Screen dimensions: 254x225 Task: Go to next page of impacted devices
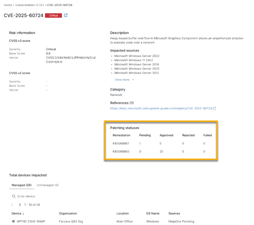20,205
